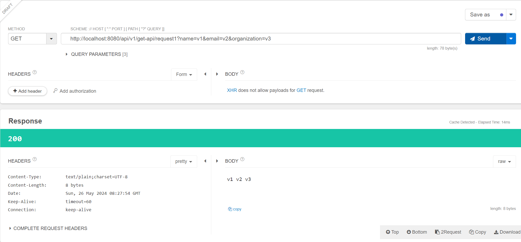The width and height of the screenshot is (521, 242).
Task: Click the Add header button
Action: coord(28,91)
